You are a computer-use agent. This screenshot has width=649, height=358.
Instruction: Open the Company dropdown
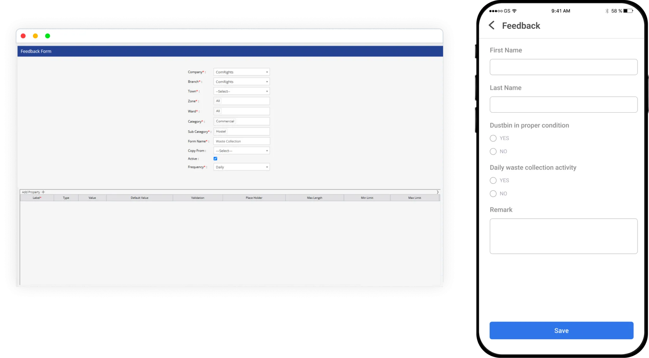pyautogui.click(x=241, y=72)
